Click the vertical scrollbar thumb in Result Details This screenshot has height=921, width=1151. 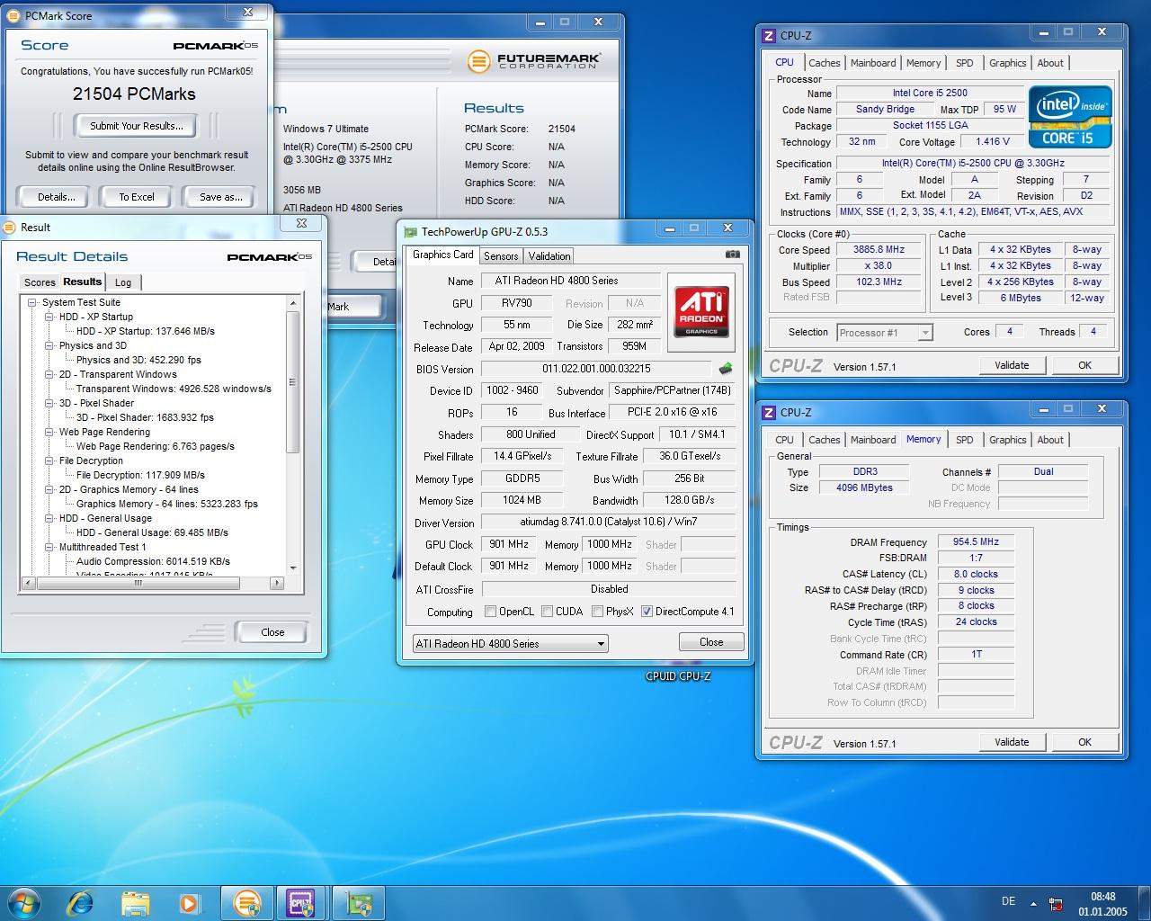292,382
